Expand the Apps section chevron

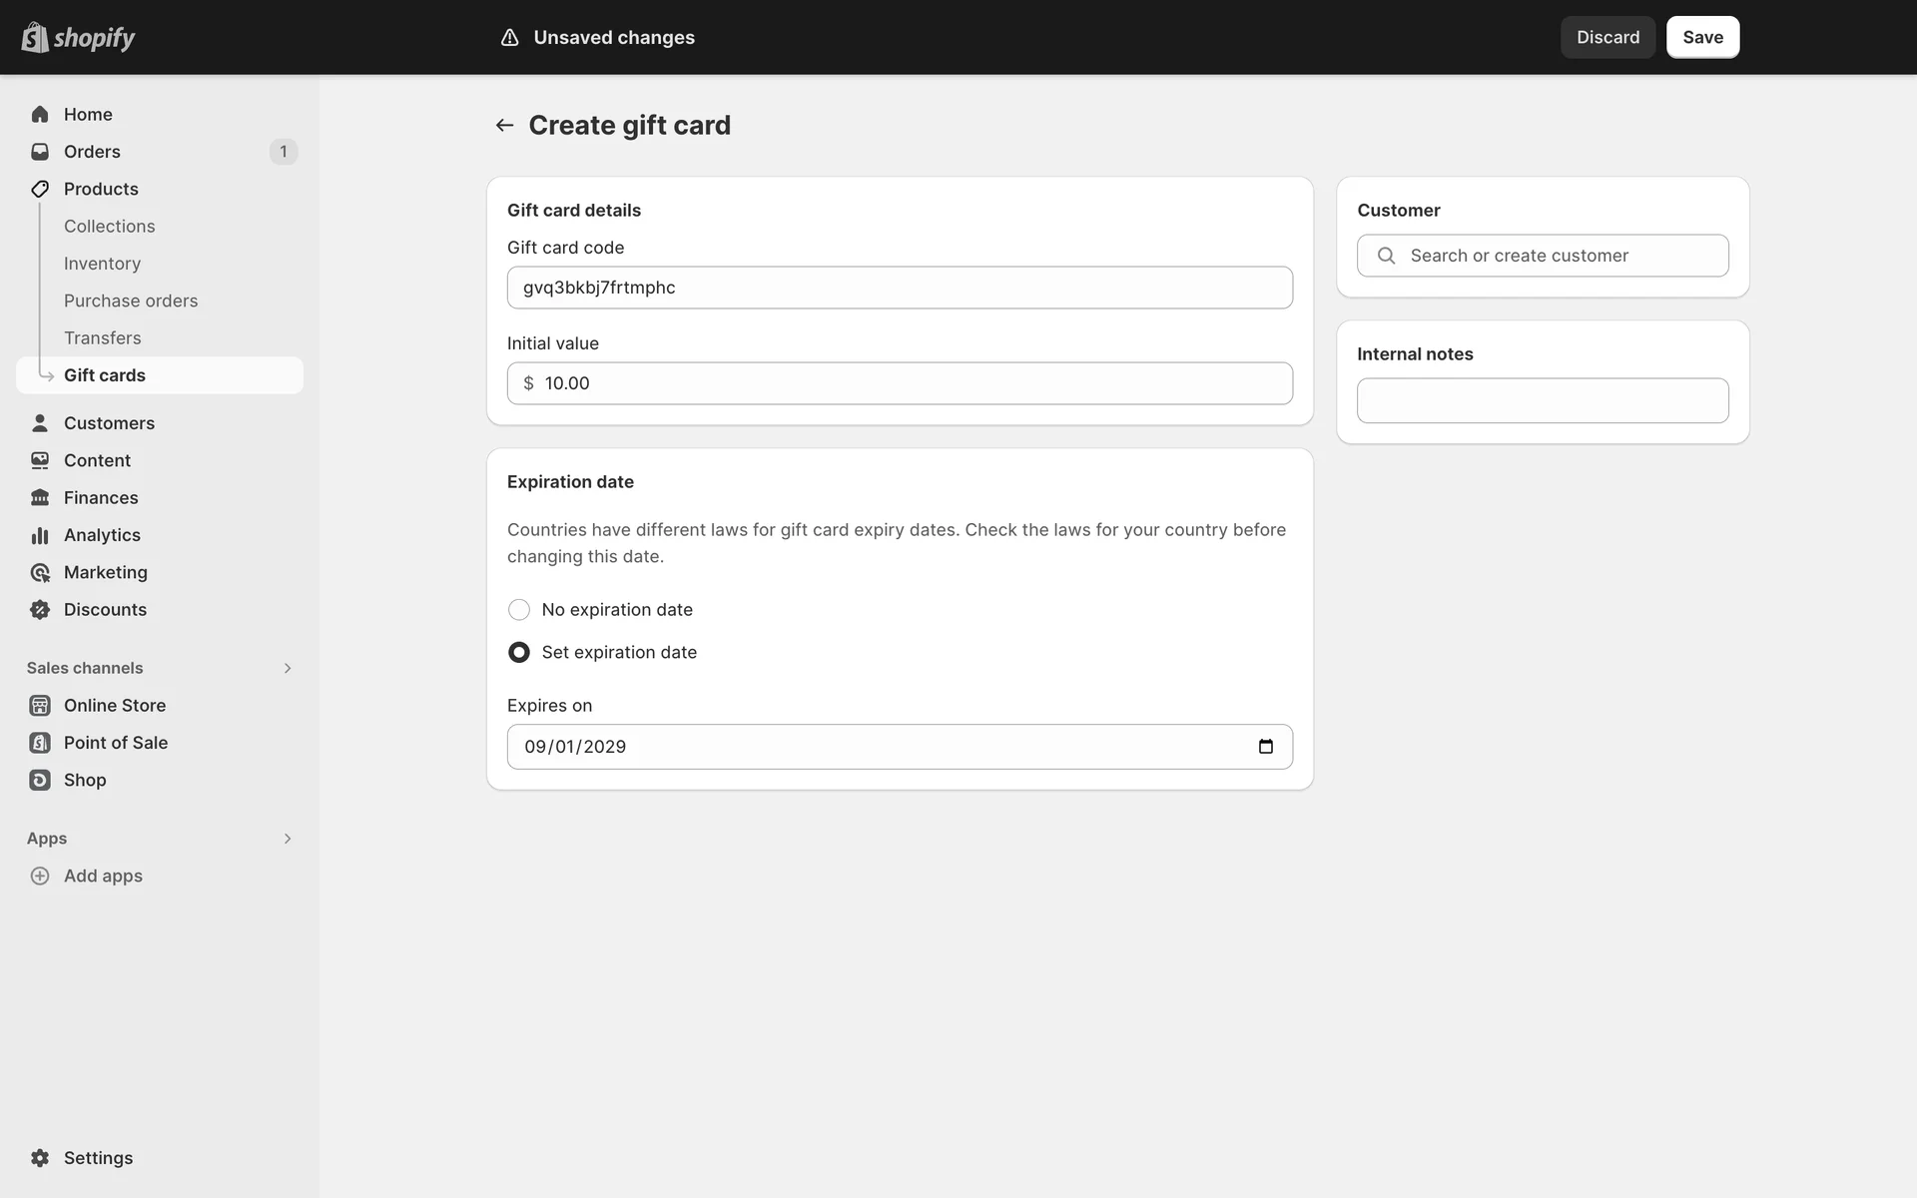(x=288, y=839)
